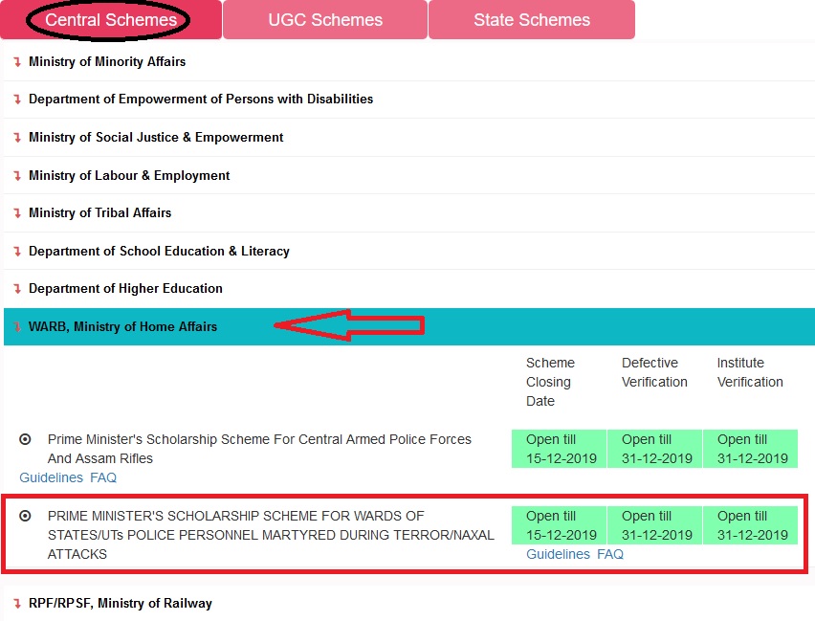The width and height of the screenshot is (815, 621).
Task: Click arrow icon beside Ministry of Minority Affairs
Action: click(16, 62)
